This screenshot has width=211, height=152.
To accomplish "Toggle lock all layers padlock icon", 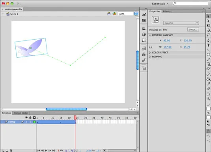I will click(30, 117).
